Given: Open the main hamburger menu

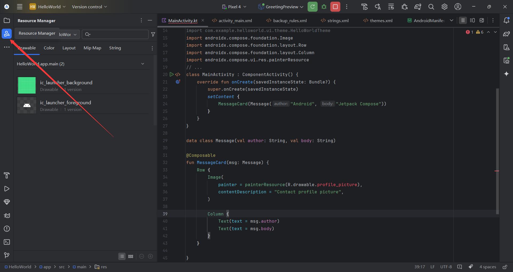Looking at the screenshot, I should click(x=20, y=7).
